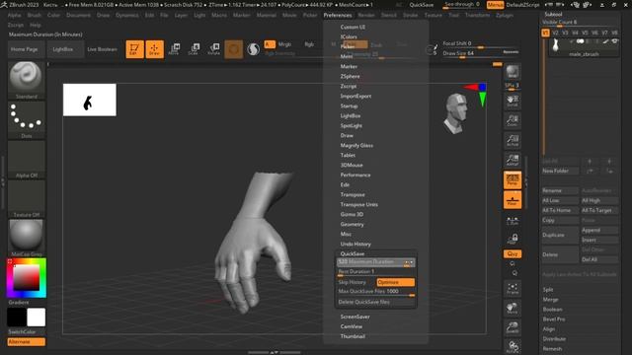Image resolution: width=632 pixels, height=355 pixels.
Task: Toggle the Qvz rotation button
Action: click(513, 254)
